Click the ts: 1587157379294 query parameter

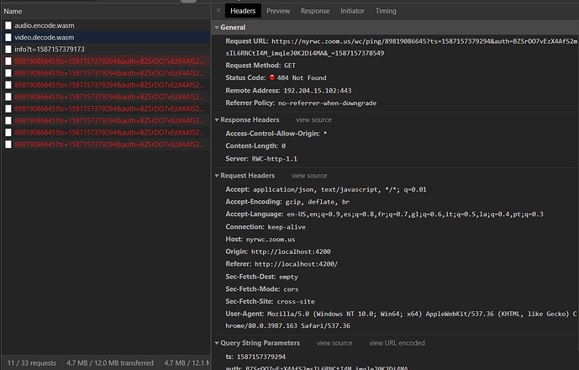coord(255,357)
